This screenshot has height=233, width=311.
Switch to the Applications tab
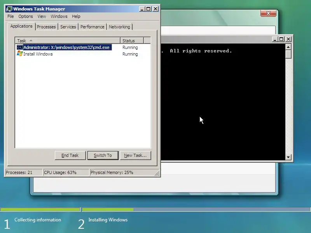[x=21, y=26]
